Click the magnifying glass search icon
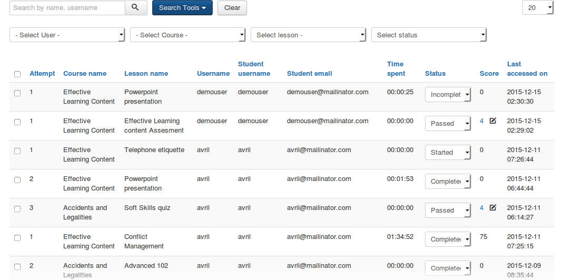This screenshot has height=280, width=564. (x=136, y=8)
